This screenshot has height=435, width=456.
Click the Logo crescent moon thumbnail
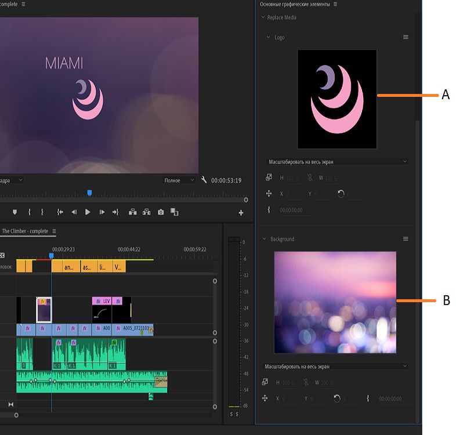(337, 99)
